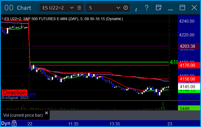Click the 4240.00 price axis label
The width and height of the screenshot is (201, 127).
pos(187,21)
